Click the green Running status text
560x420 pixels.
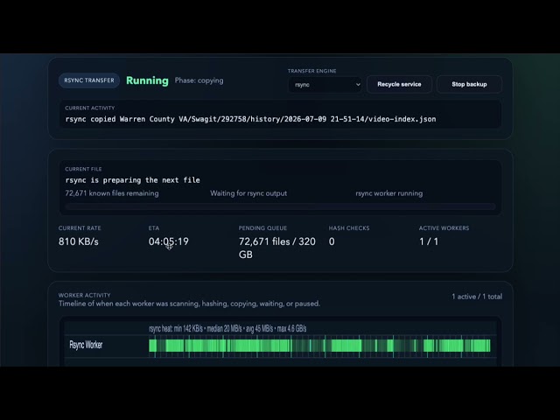coord(147,80)
